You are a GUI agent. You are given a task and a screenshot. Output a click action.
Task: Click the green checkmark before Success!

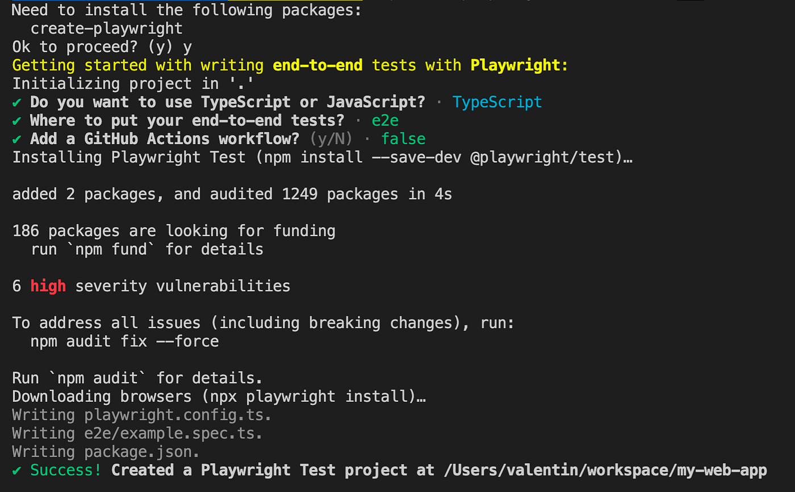(17, 470)
